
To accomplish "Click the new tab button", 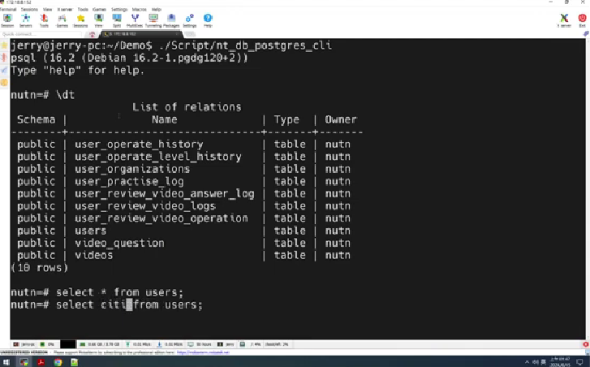I will point(190,34).
